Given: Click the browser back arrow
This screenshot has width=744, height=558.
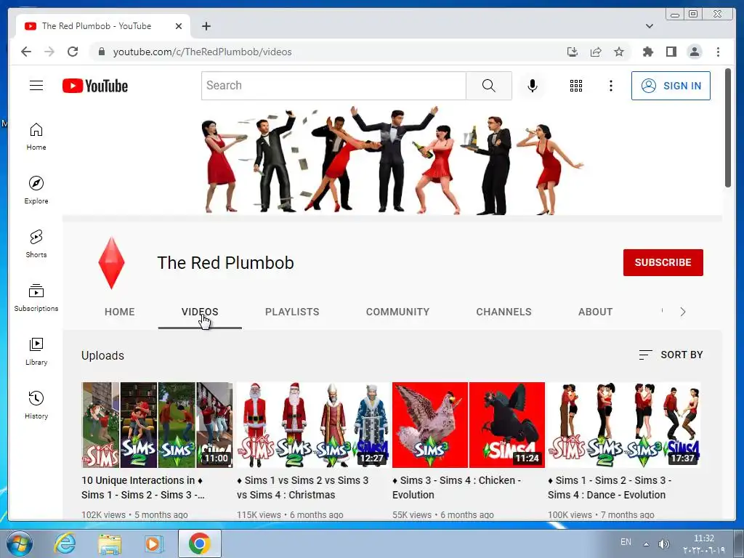Looking at the screenshot, I should (26, 52).
